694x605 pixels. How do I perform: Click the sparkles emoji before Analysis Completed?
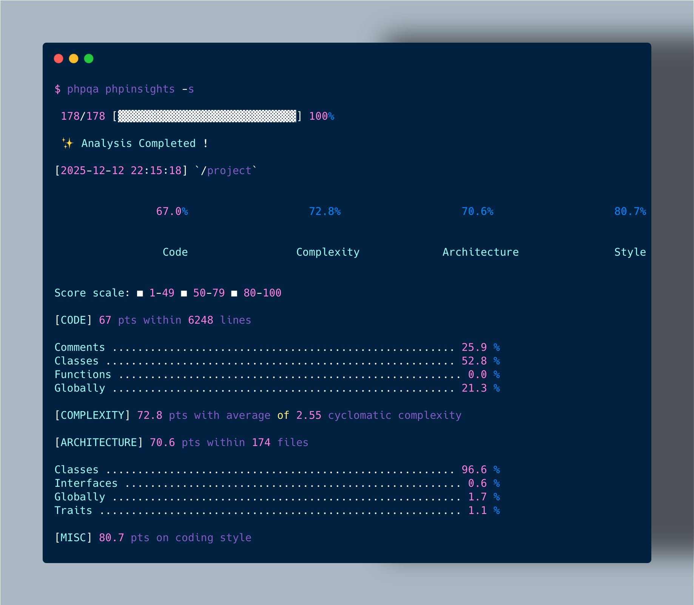click(x=67, y=144)
